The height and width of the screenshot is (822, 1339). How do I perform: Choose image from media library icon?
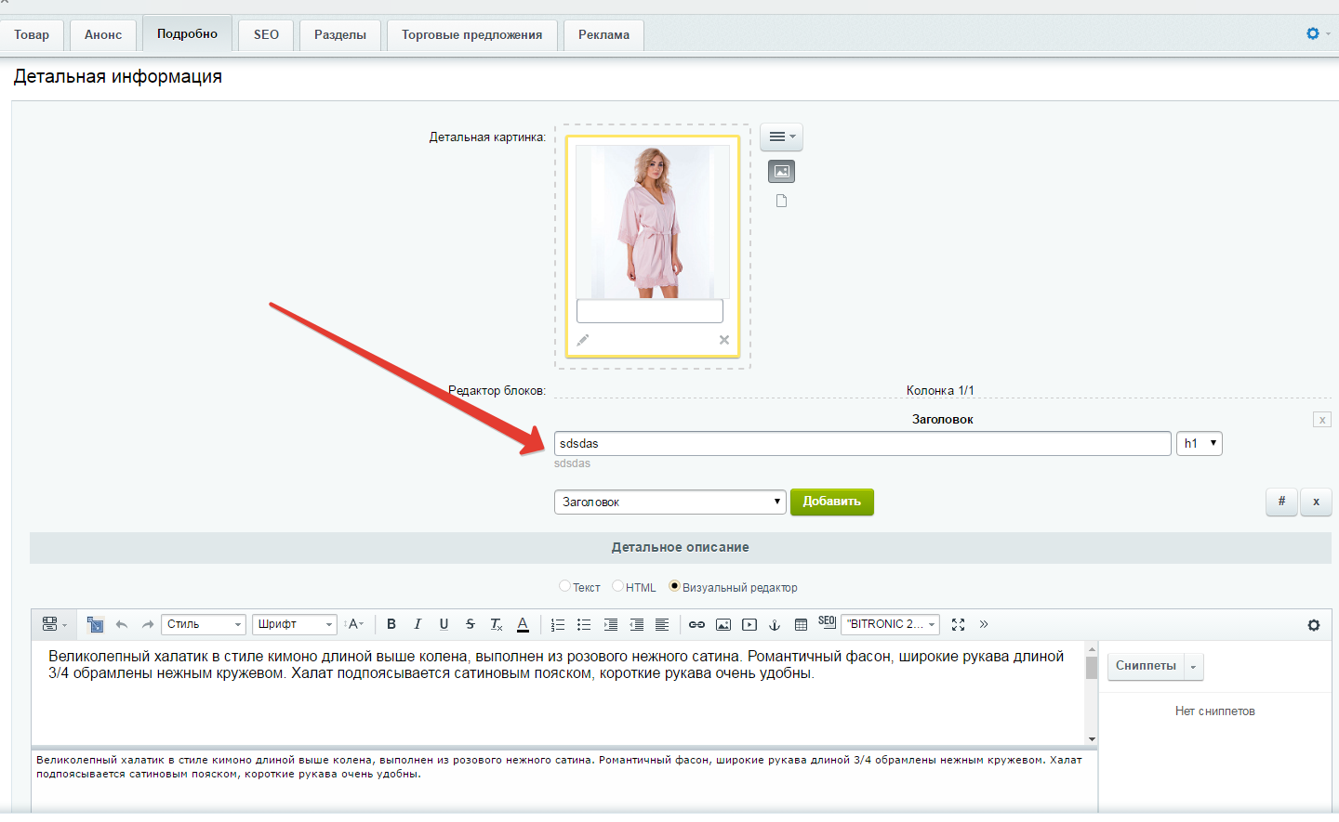click(782, 171)
